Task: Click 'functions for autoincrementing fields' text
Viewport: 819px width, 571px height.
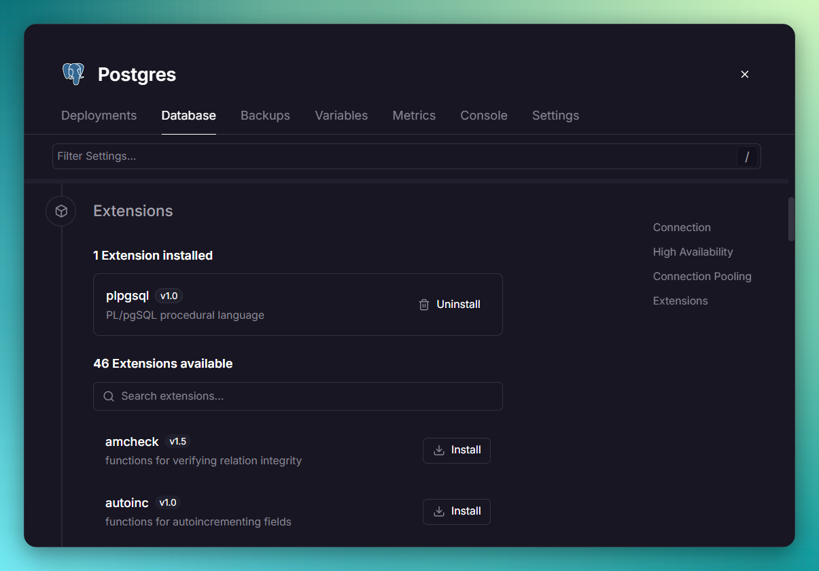Action: point(198,522)
